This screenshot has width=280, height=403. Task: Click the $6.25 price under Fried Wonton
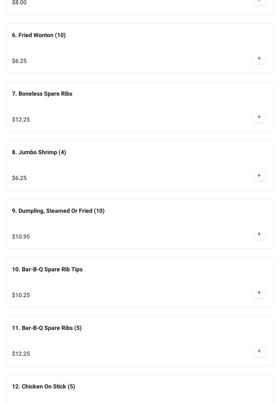[x=19, y=61]
